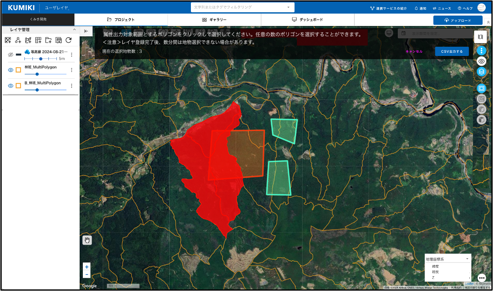Click the refresh layers icon

point(68,40)
